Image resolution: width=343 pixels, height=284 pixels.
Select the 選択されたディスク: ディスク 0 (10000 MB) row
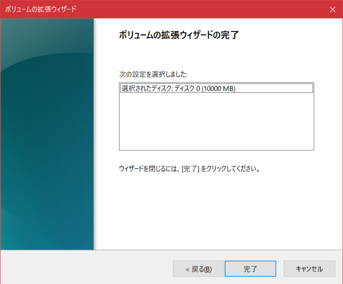coord(217,88)
